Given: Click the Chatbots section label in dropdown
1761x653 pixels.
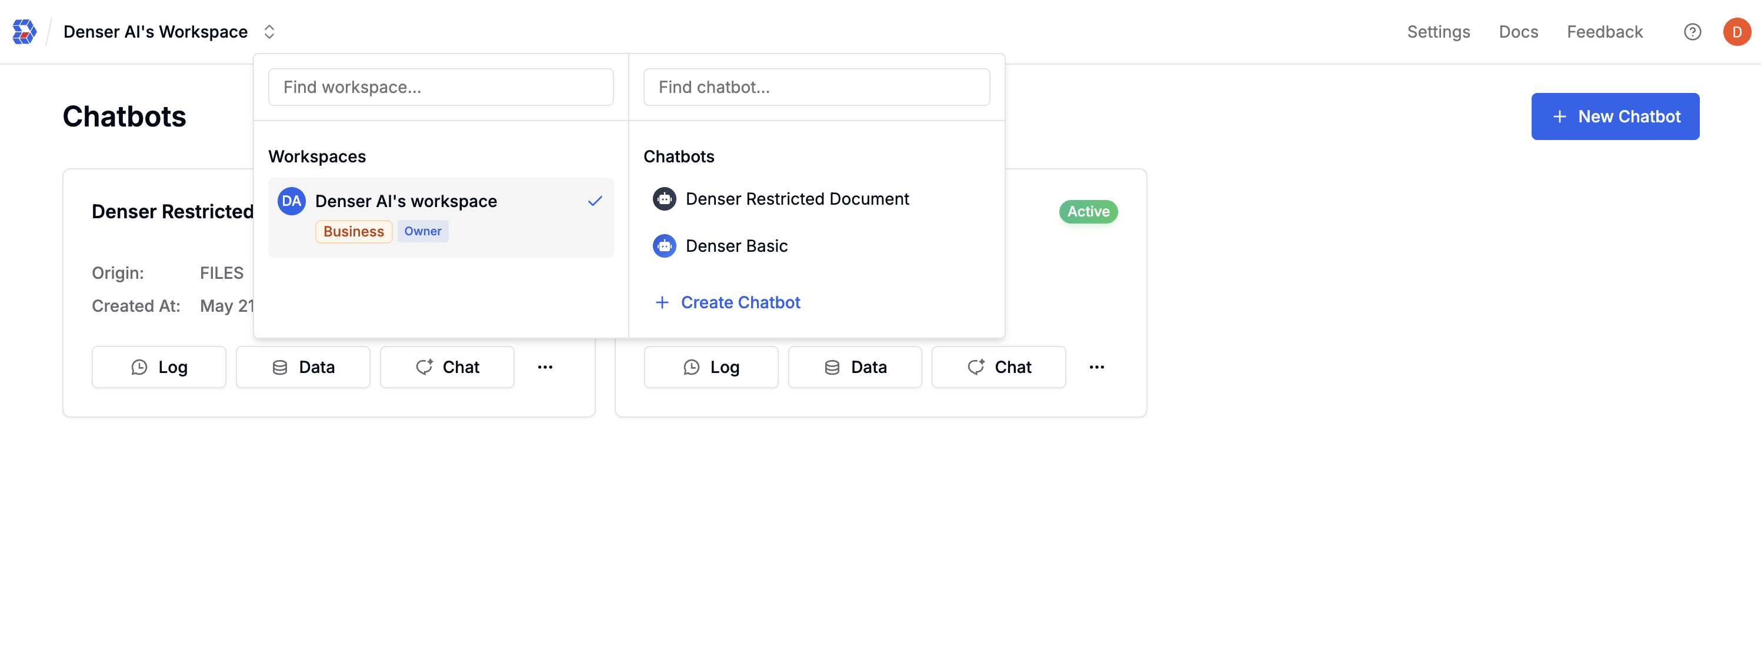Looking at the screenshot, I should 678,156.
